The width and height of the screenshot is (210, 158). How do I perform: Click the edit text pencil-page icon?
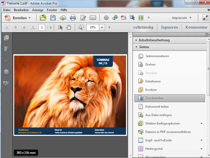point(83,18)
